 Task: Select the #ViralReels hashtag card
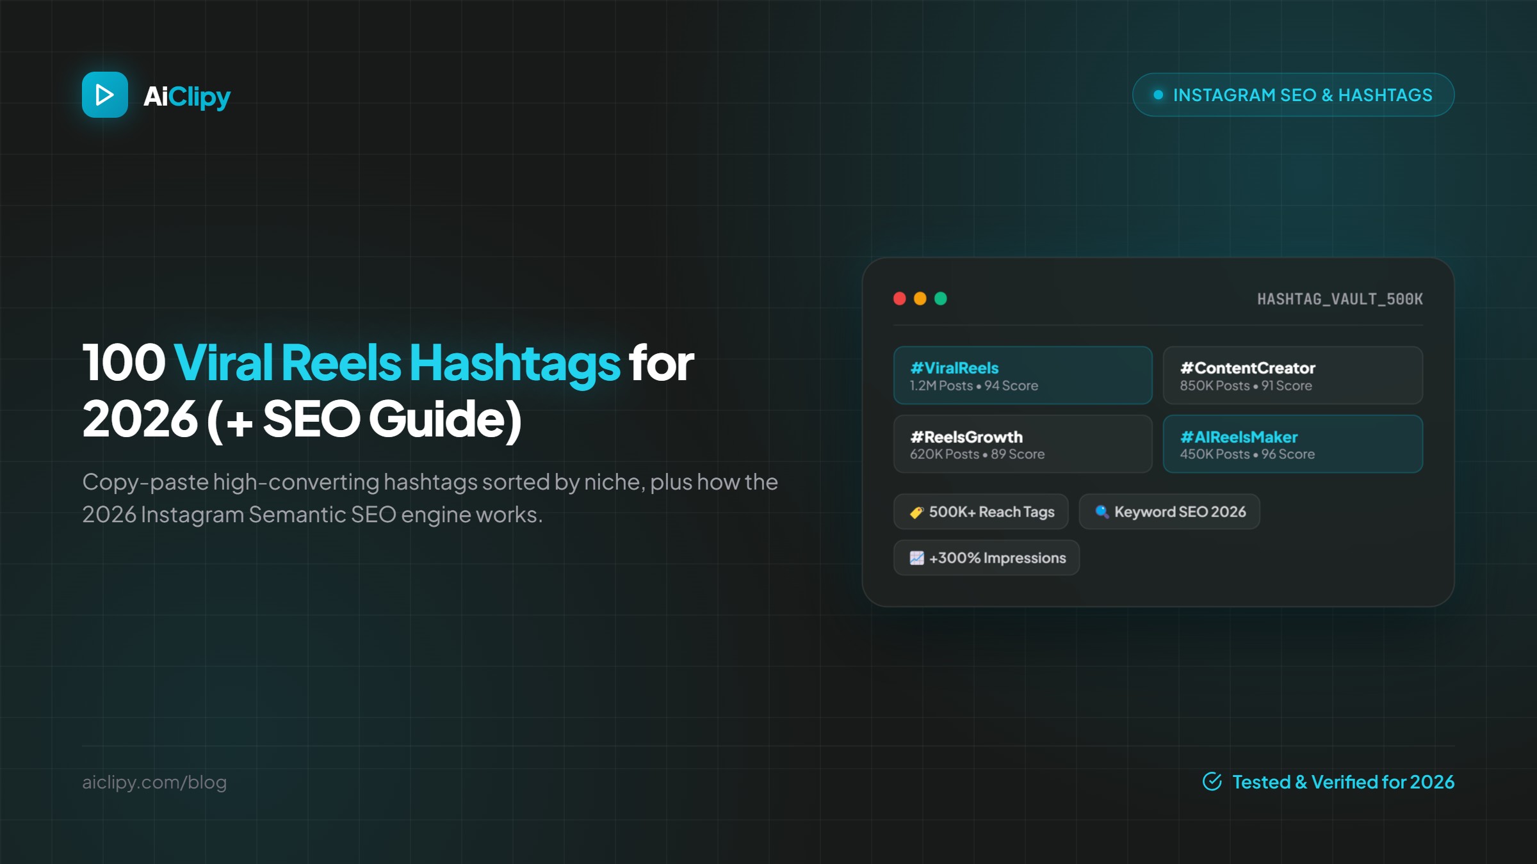[1023, 375]
